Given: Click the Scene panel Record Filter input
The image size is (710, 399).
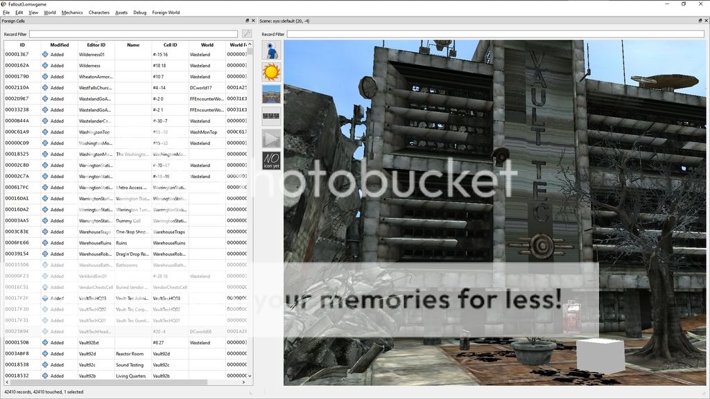Looking at the screenshot, I should 495,34.
